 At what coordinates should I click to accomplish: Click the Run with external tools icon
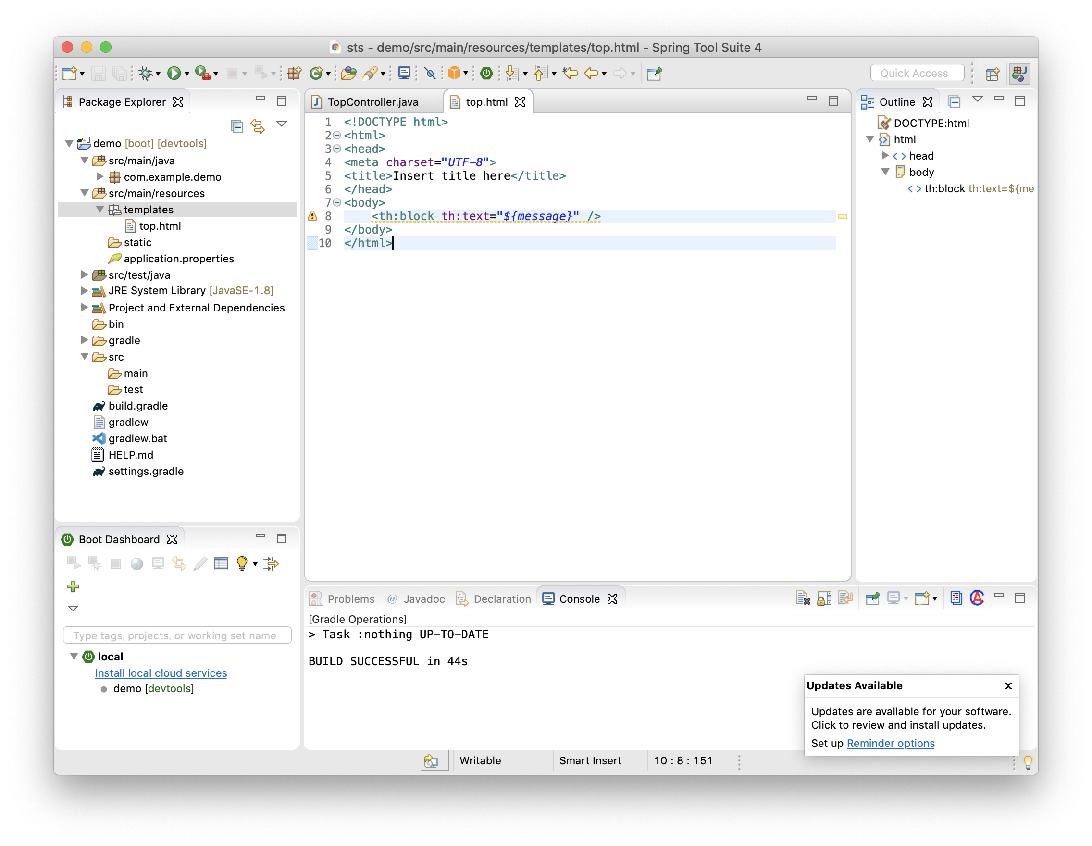coord(202,74)
